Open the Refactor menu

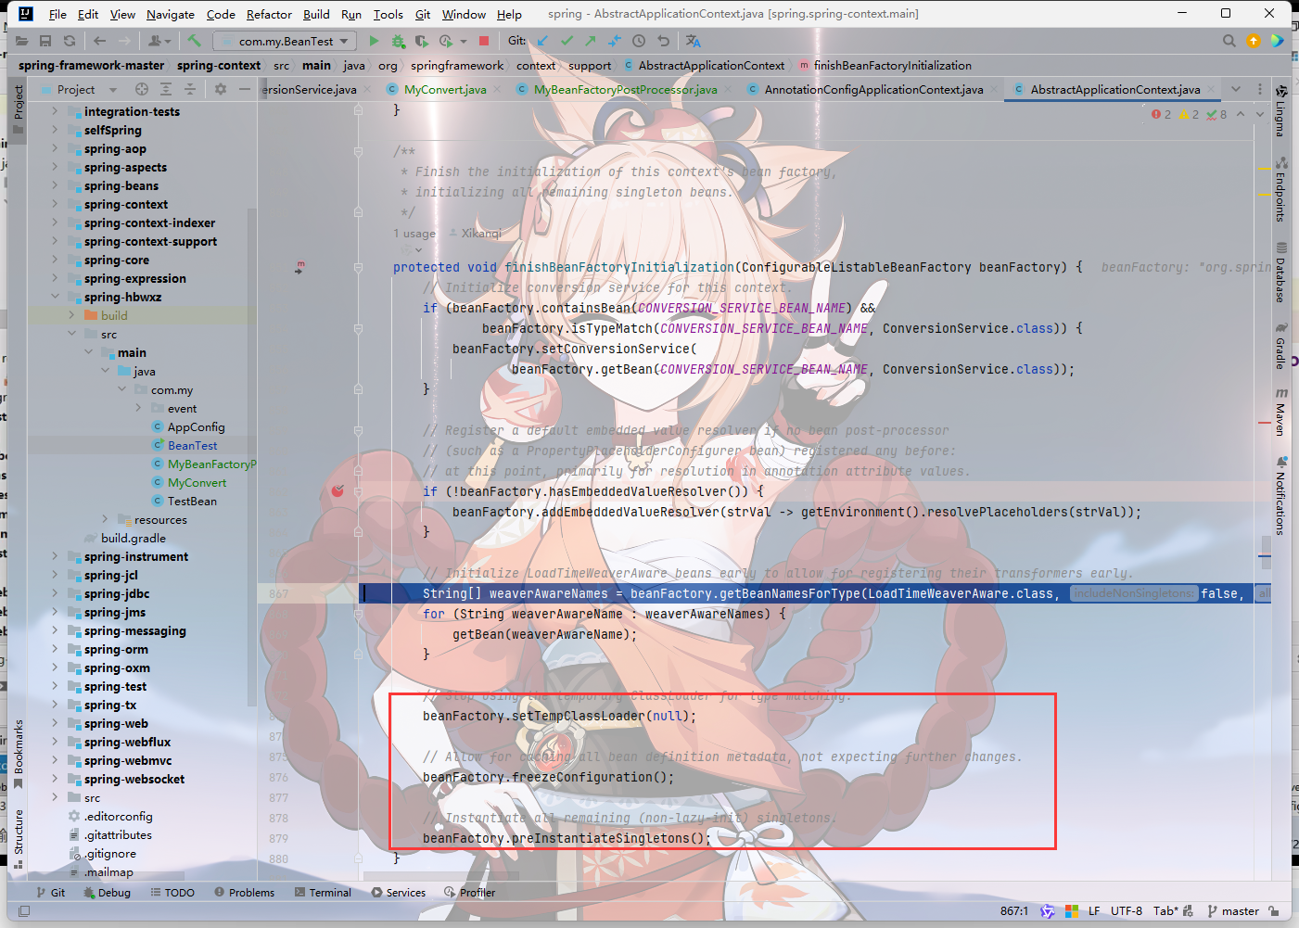coord(269,14)
